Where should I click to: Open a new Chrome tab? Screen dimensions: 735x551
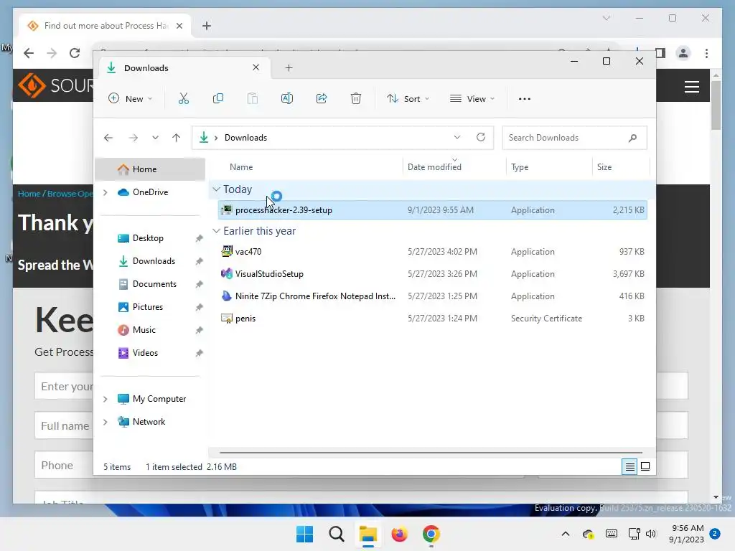[x=207, y=26]
